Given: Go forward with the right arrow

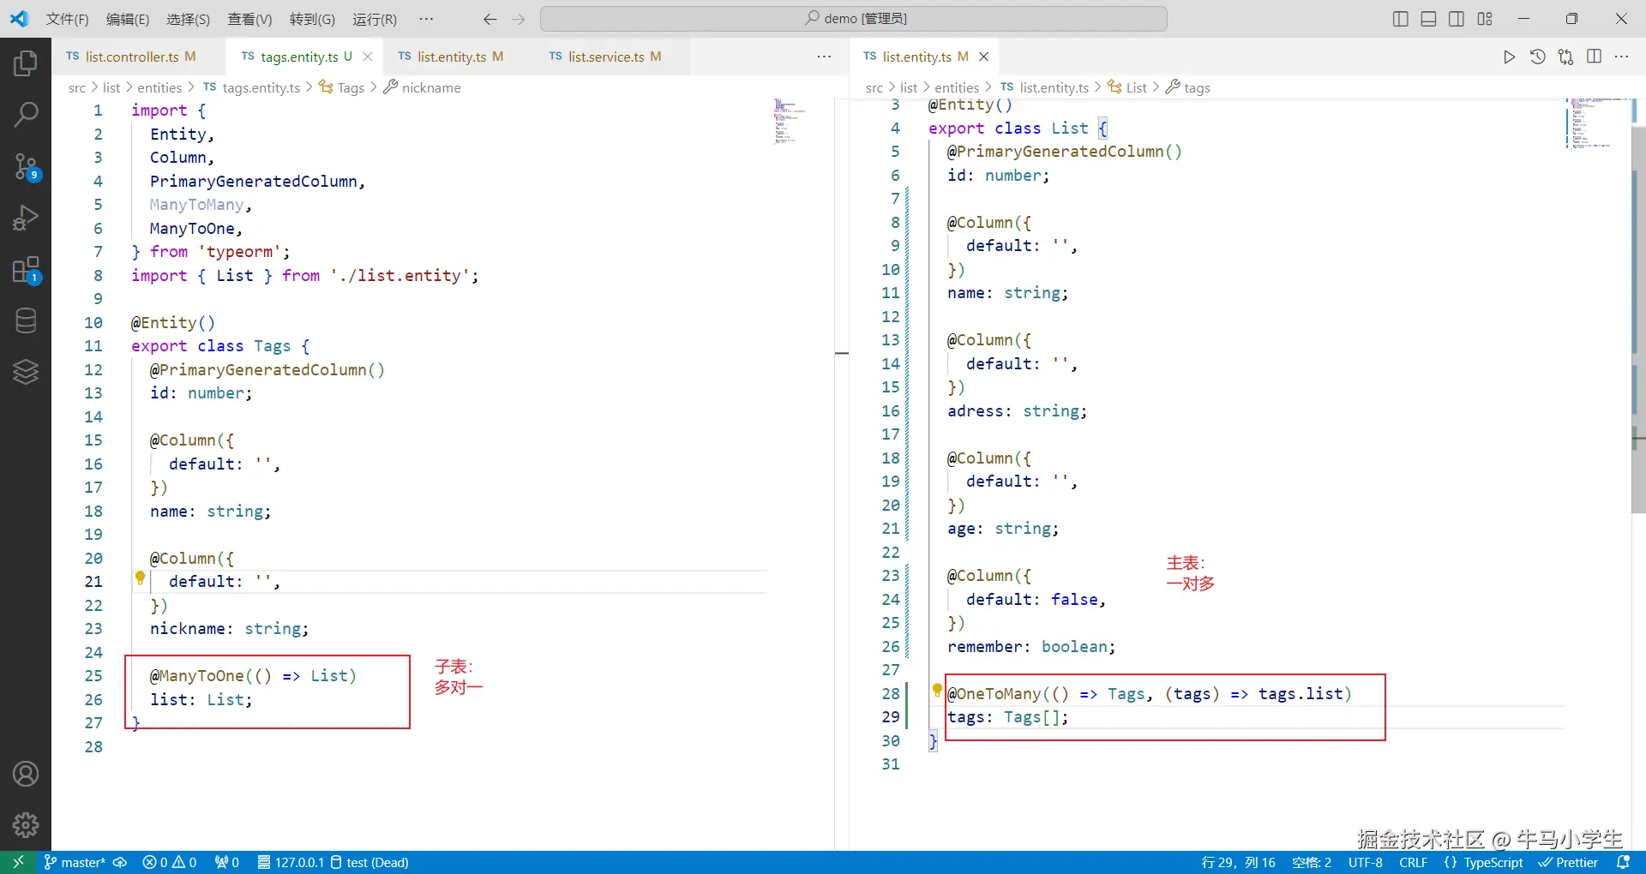Looking at the screenshot, I should tap(518, 19).
